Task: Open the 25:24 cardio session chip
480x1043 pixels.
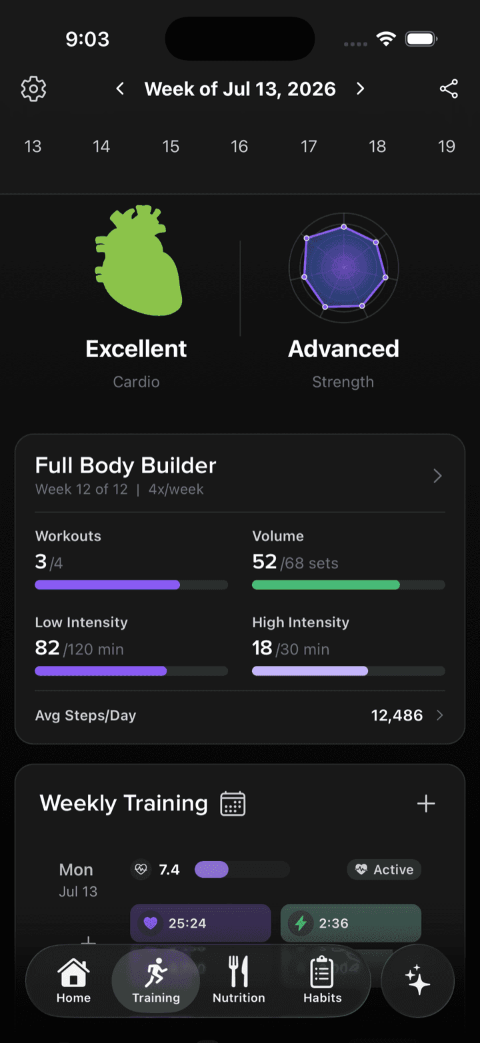Action: 201,923
